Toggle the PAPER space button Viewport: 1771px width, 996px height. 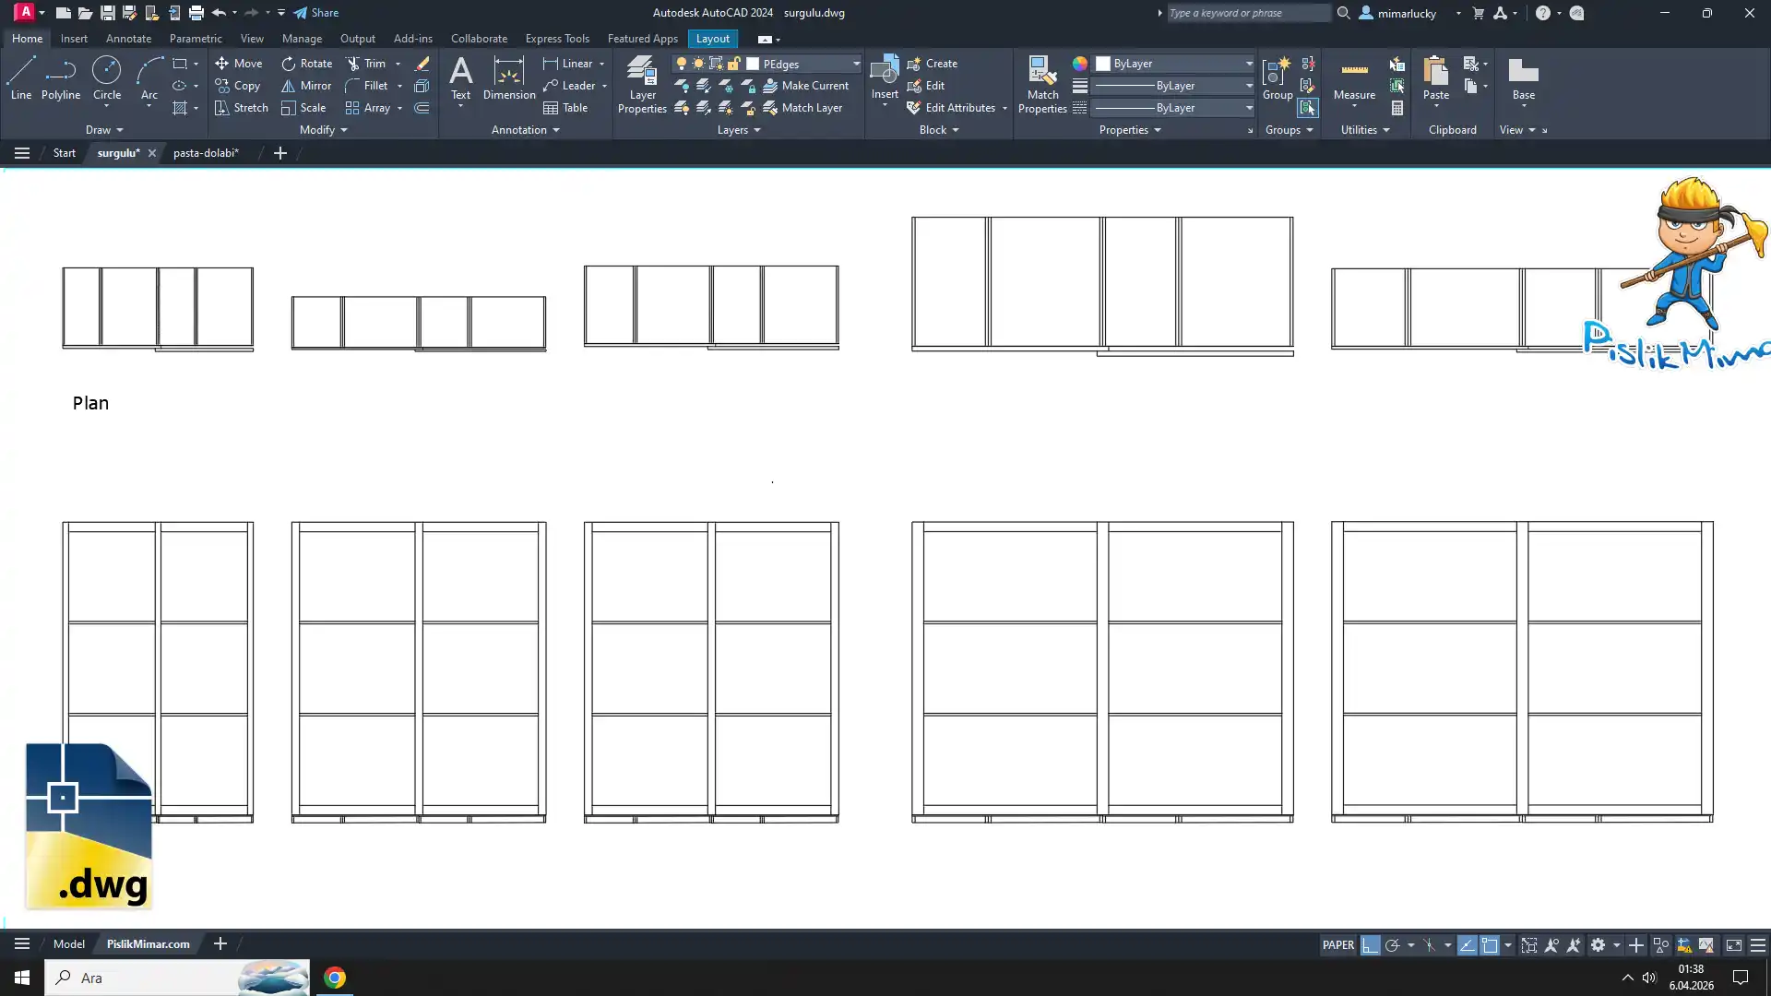pos(1337,944)
